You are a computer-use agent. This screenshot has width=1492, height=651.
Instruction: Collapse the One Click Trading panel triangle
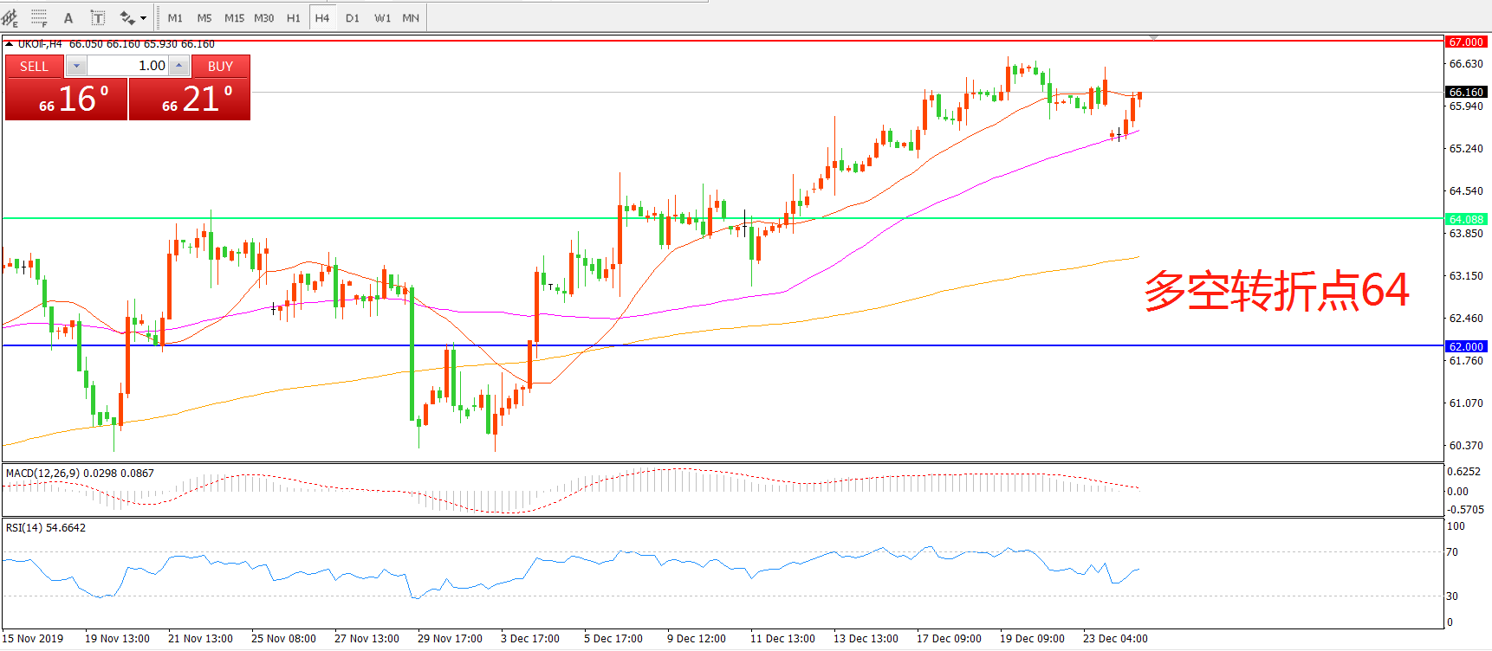pyautogui.click(x=9, y=43)
